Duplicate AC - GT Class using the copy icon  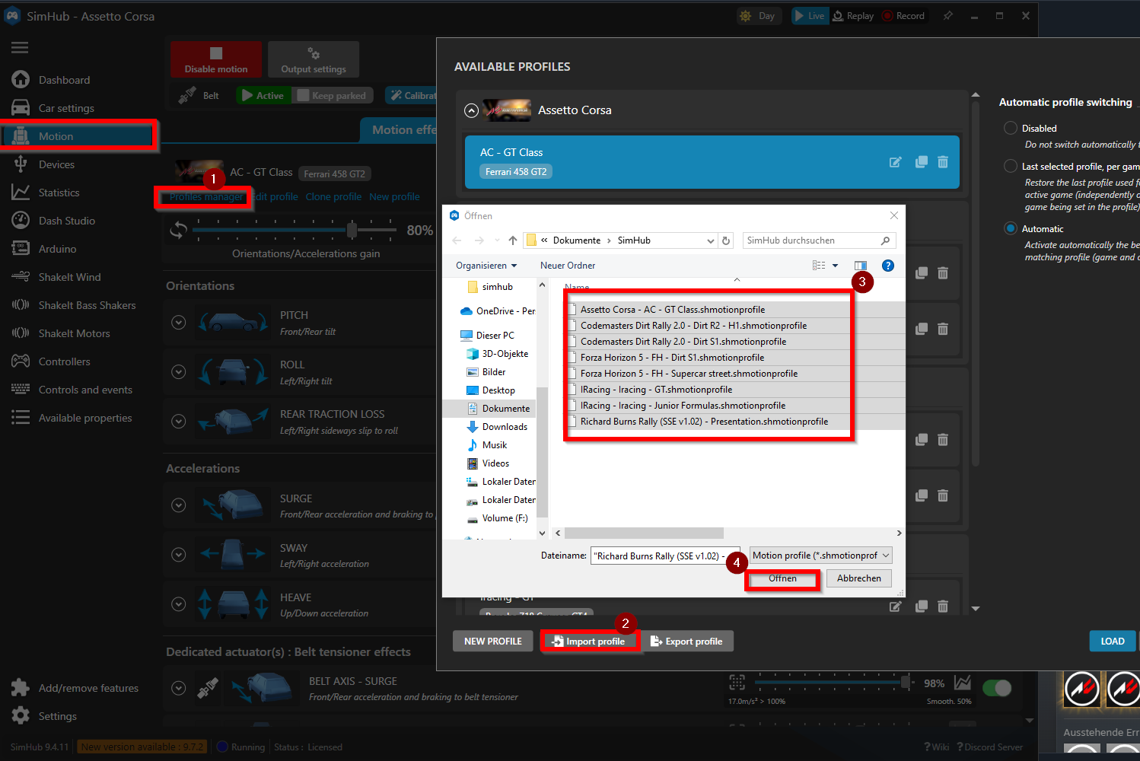[x=921, y=162]
